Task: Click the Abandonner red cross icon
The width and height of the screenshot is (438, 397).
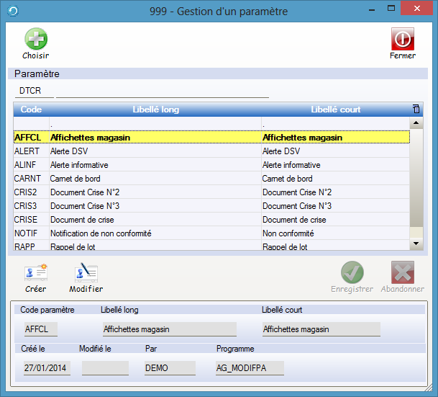Action: 402,272
